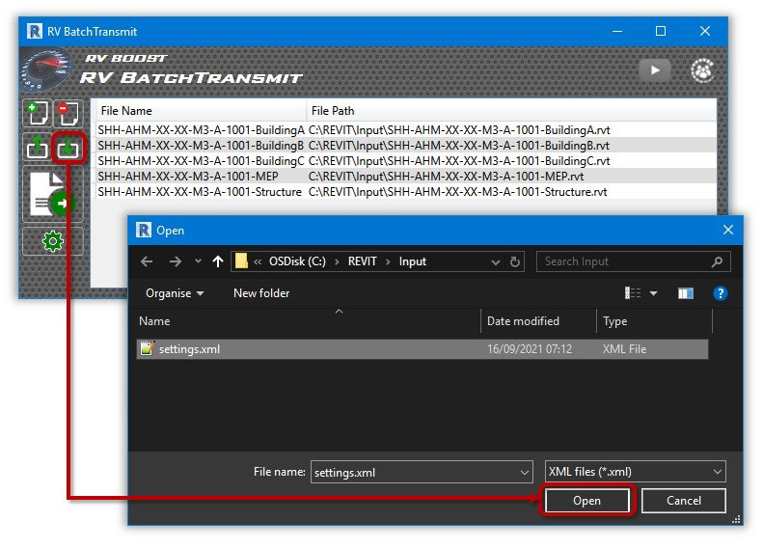Click the 16/09/2021 07:12 date cell
The image size is (763, 549).
pos(530,349)
